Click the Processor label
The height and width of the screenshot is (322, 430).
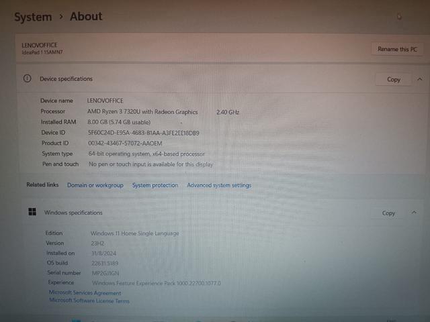point(52,111)
